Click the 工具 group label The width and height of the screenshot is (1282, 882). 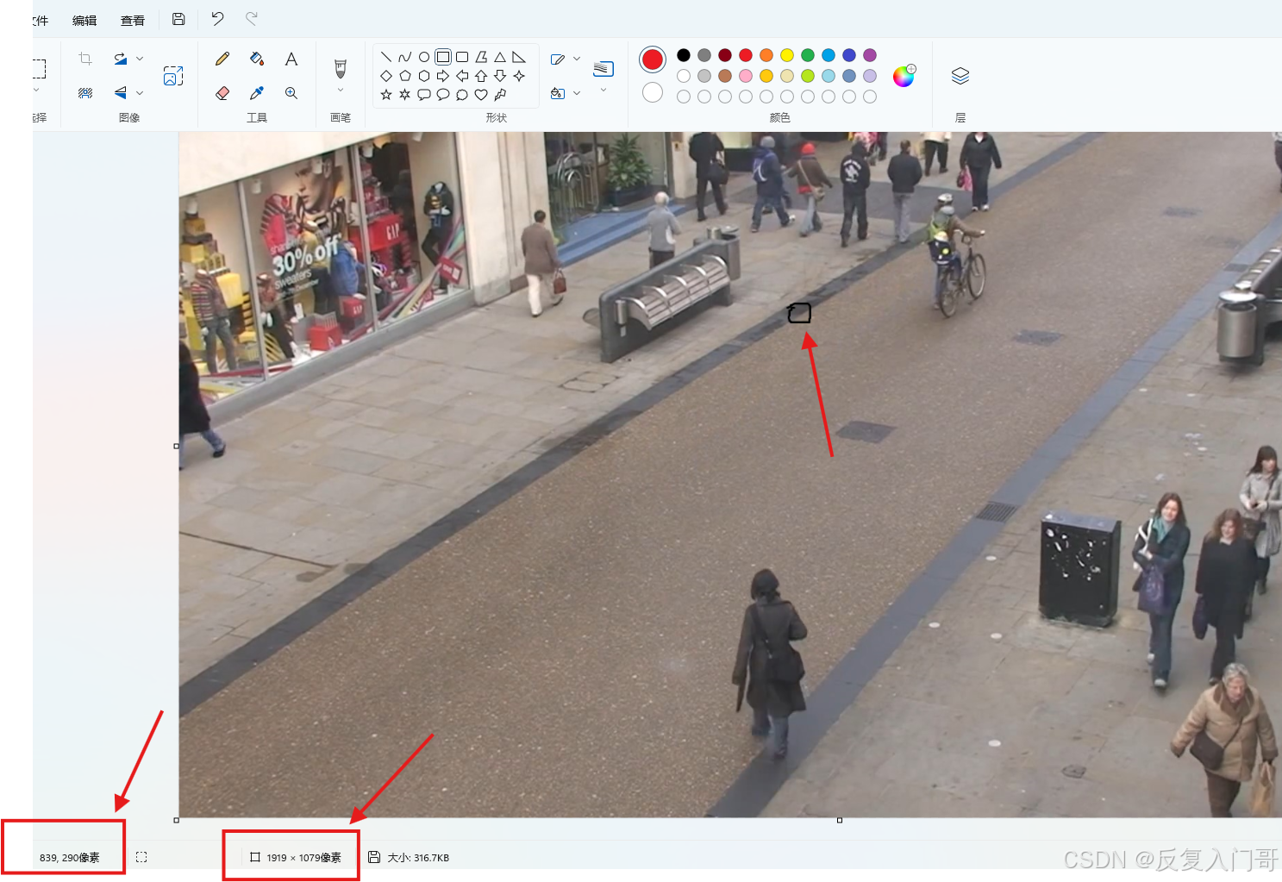(x=257, y=117)
